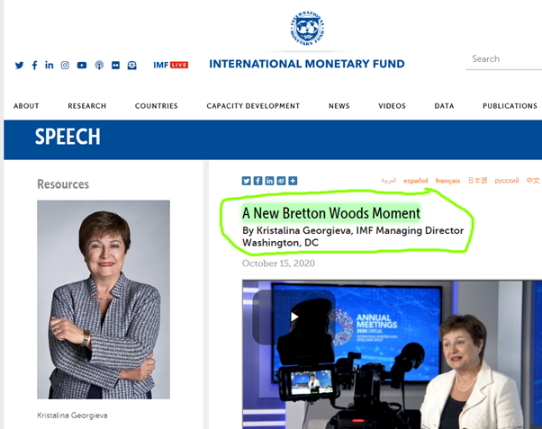The image size is (542, 429).
Task: Click the title 'A New Bretton Woods Moment'
Action: pyautogui.click(x=331, y=213)
